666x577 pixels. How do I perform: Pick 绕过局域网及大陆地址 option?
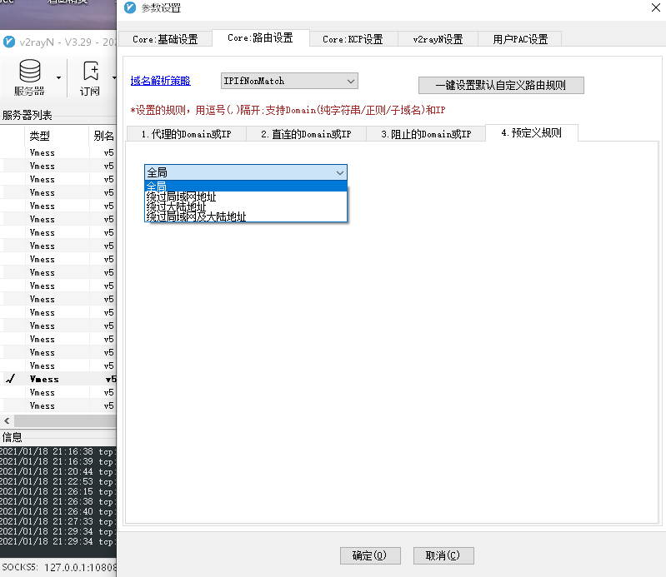pyautogui.click(x=197, y=216)
